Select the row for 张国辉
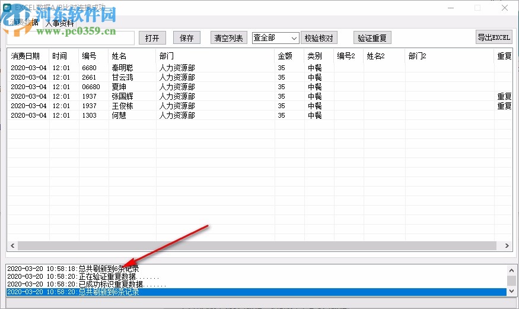Image resolution: width=519 pixels, height=309 pixels. (x=260, y=96)
